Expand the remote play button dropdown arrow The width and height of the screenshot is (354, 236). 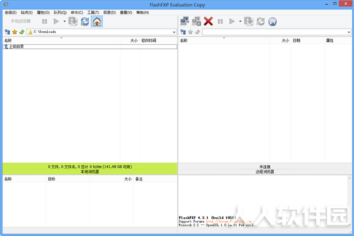[240, 21]
